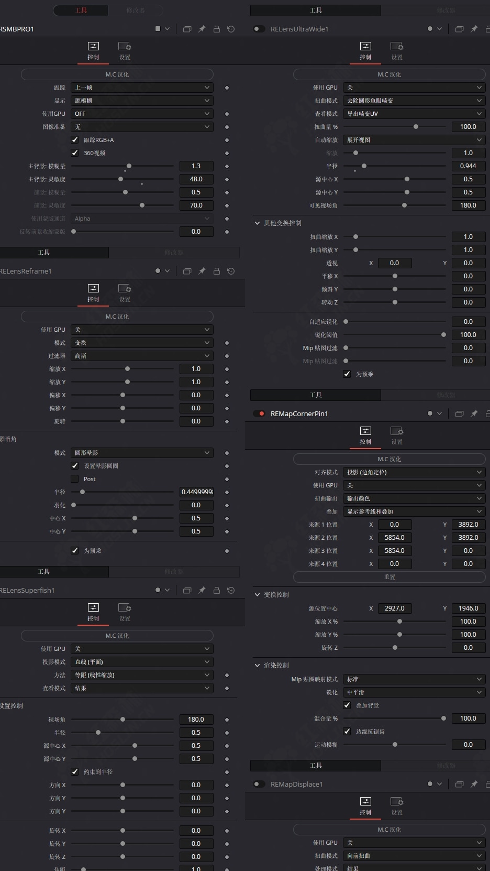Toggle the 设置晕影圆圈 checkbox

click(75, 466)
